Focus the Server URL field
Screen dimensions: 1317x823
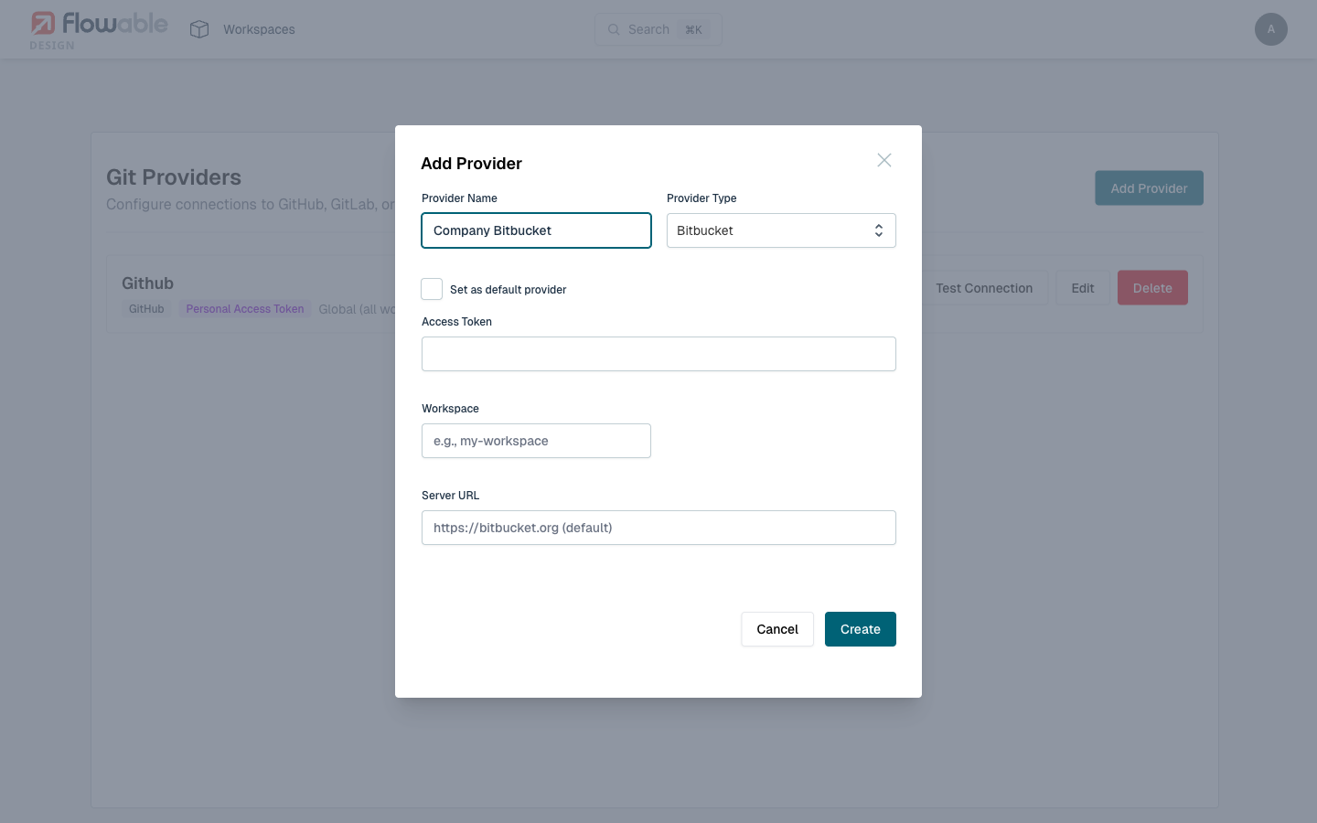(x=658, y=528)
